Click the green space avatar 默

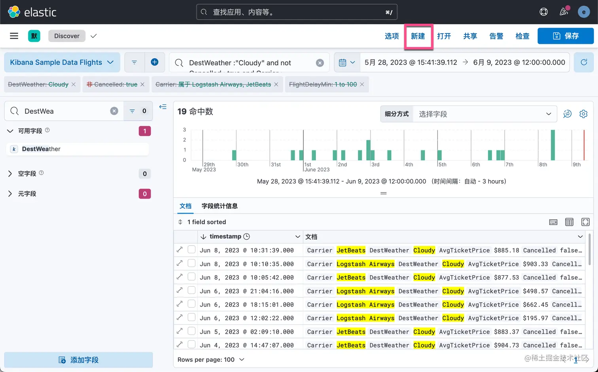(x=34, y=36)
